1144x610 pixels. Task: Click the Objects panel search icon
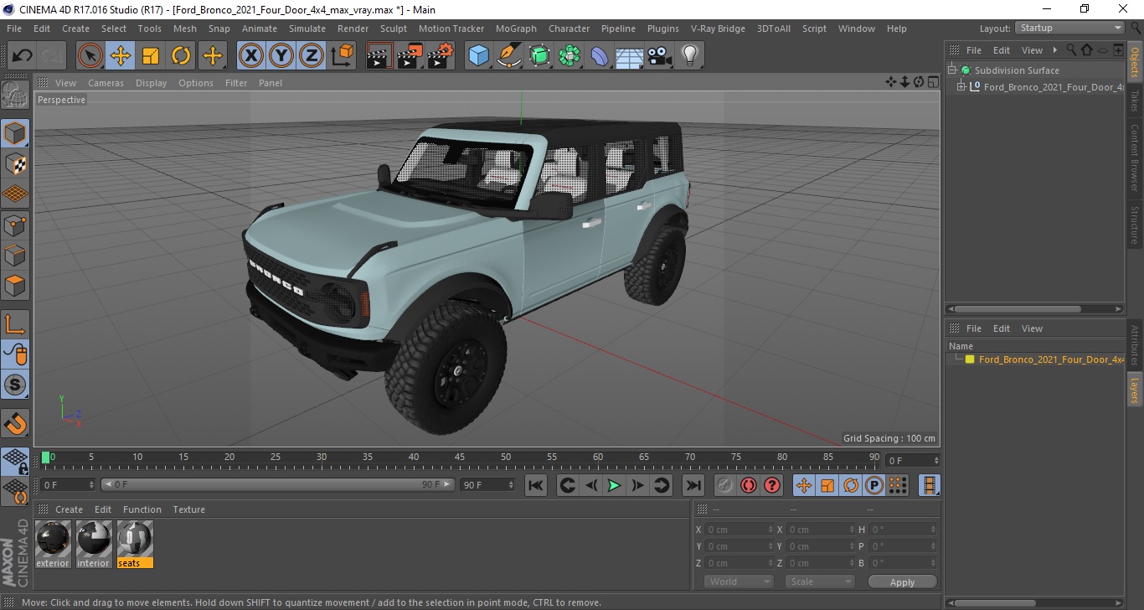coord(1070,50)
